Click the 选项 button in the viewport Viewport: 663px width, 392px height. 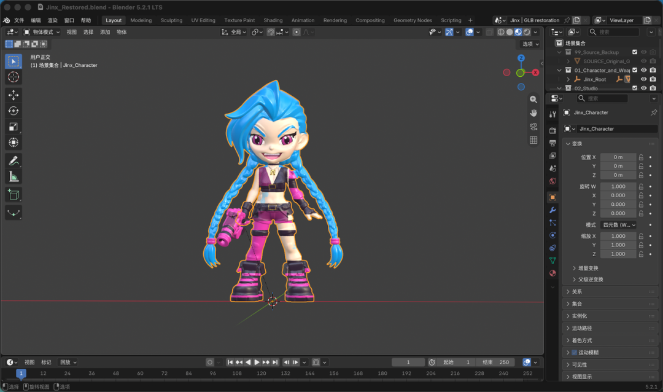coord(530,44)
